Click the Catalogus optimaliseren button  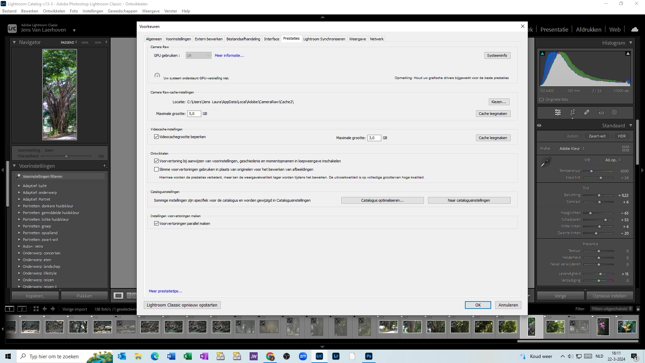point(382,200)
